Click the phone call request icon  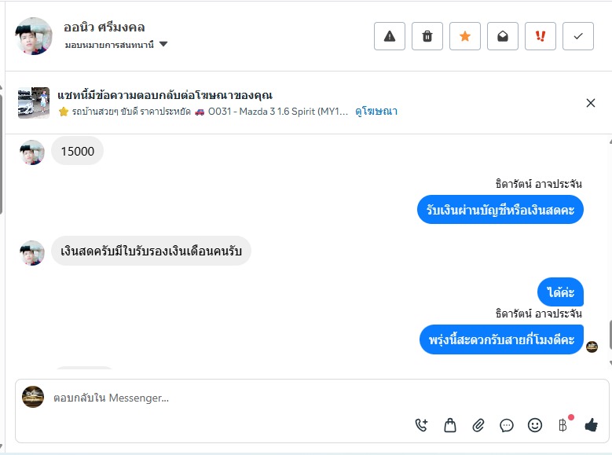tap(422, 425)
